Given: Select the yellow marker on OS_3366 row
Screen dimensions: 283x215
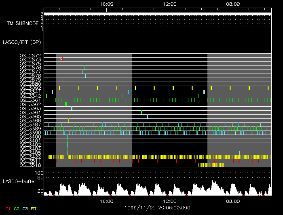Looking at the screenshot, I should coord(68,120).
